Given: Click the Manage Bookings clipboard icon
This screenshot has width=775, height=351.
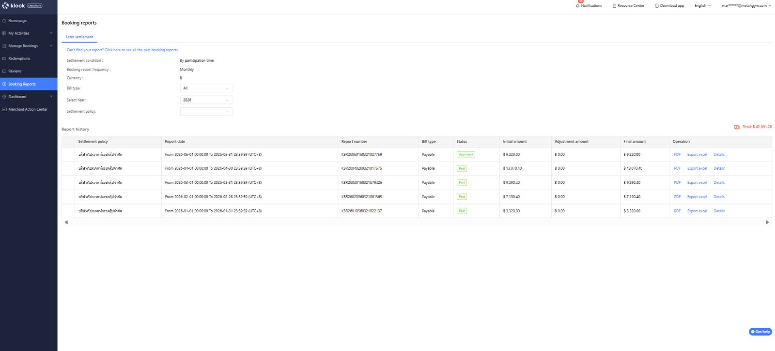Looking at the screenshot, I should [4, 46].
